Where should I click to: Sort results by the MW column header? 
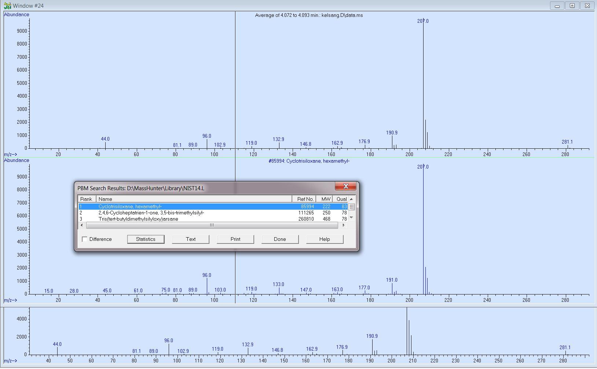pyautogui.click(x=325, y=199)
